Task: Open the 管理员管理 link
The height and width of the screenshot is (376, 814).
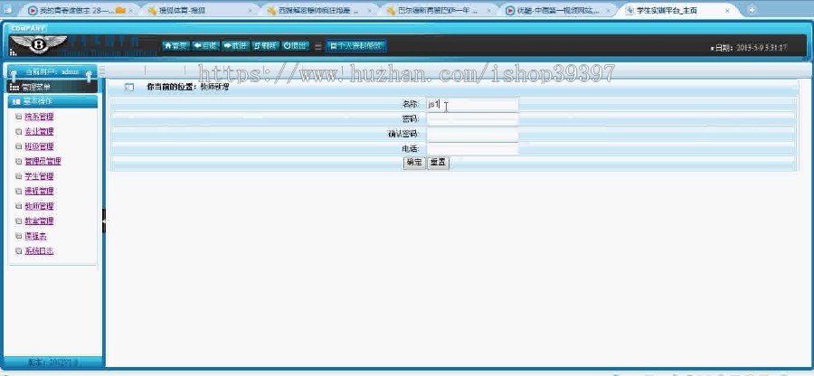Action: [43, 161]
